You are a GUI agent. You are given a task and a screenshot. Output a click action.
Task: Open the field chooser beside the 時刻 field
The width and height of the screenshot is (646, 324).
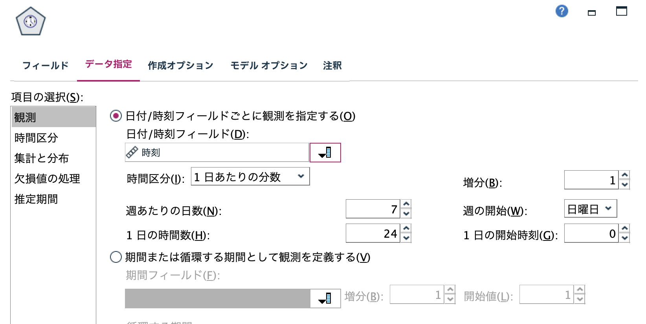point(325,152)
